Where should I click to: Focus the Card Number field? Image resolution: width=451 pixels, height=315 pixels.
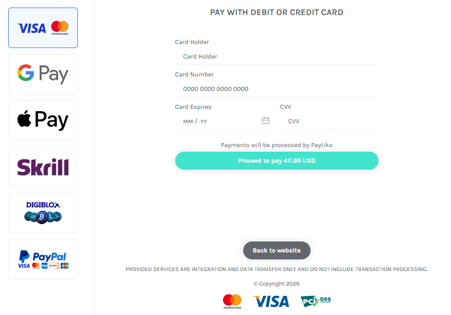(276, 89)
